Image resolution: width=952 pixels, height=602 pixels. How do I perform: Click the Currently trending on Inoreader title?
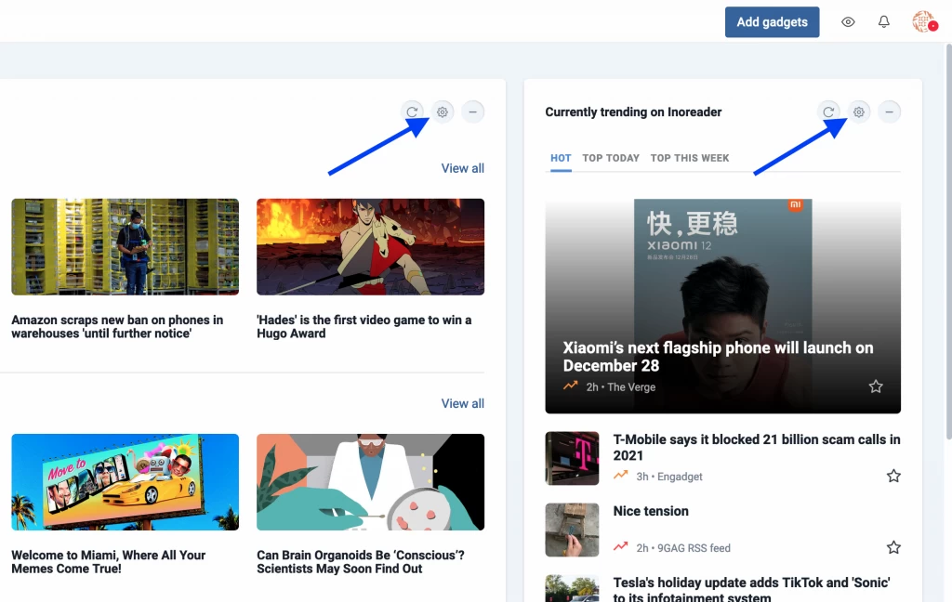click(x=633, y=112)
